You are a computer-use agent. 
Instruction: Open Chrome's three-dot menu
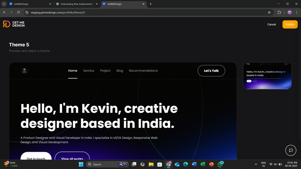point(297,13)
